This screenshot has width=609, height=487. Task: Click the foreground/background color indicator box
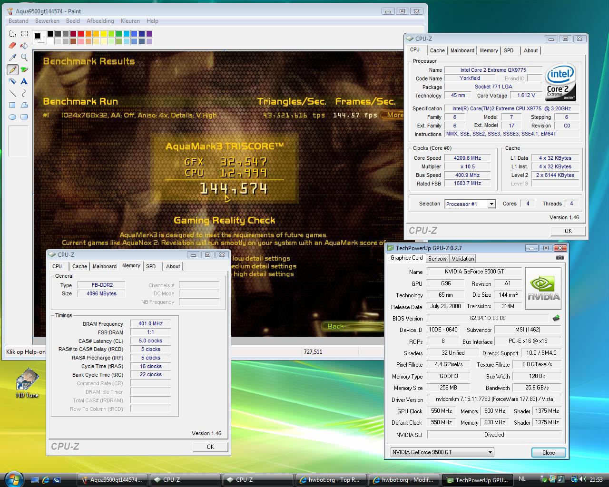pos(39,37)
